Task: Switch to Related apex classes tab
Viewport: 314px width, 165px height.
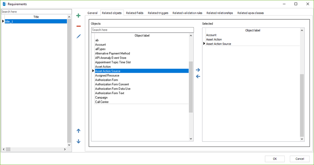Action: point(251,13)
